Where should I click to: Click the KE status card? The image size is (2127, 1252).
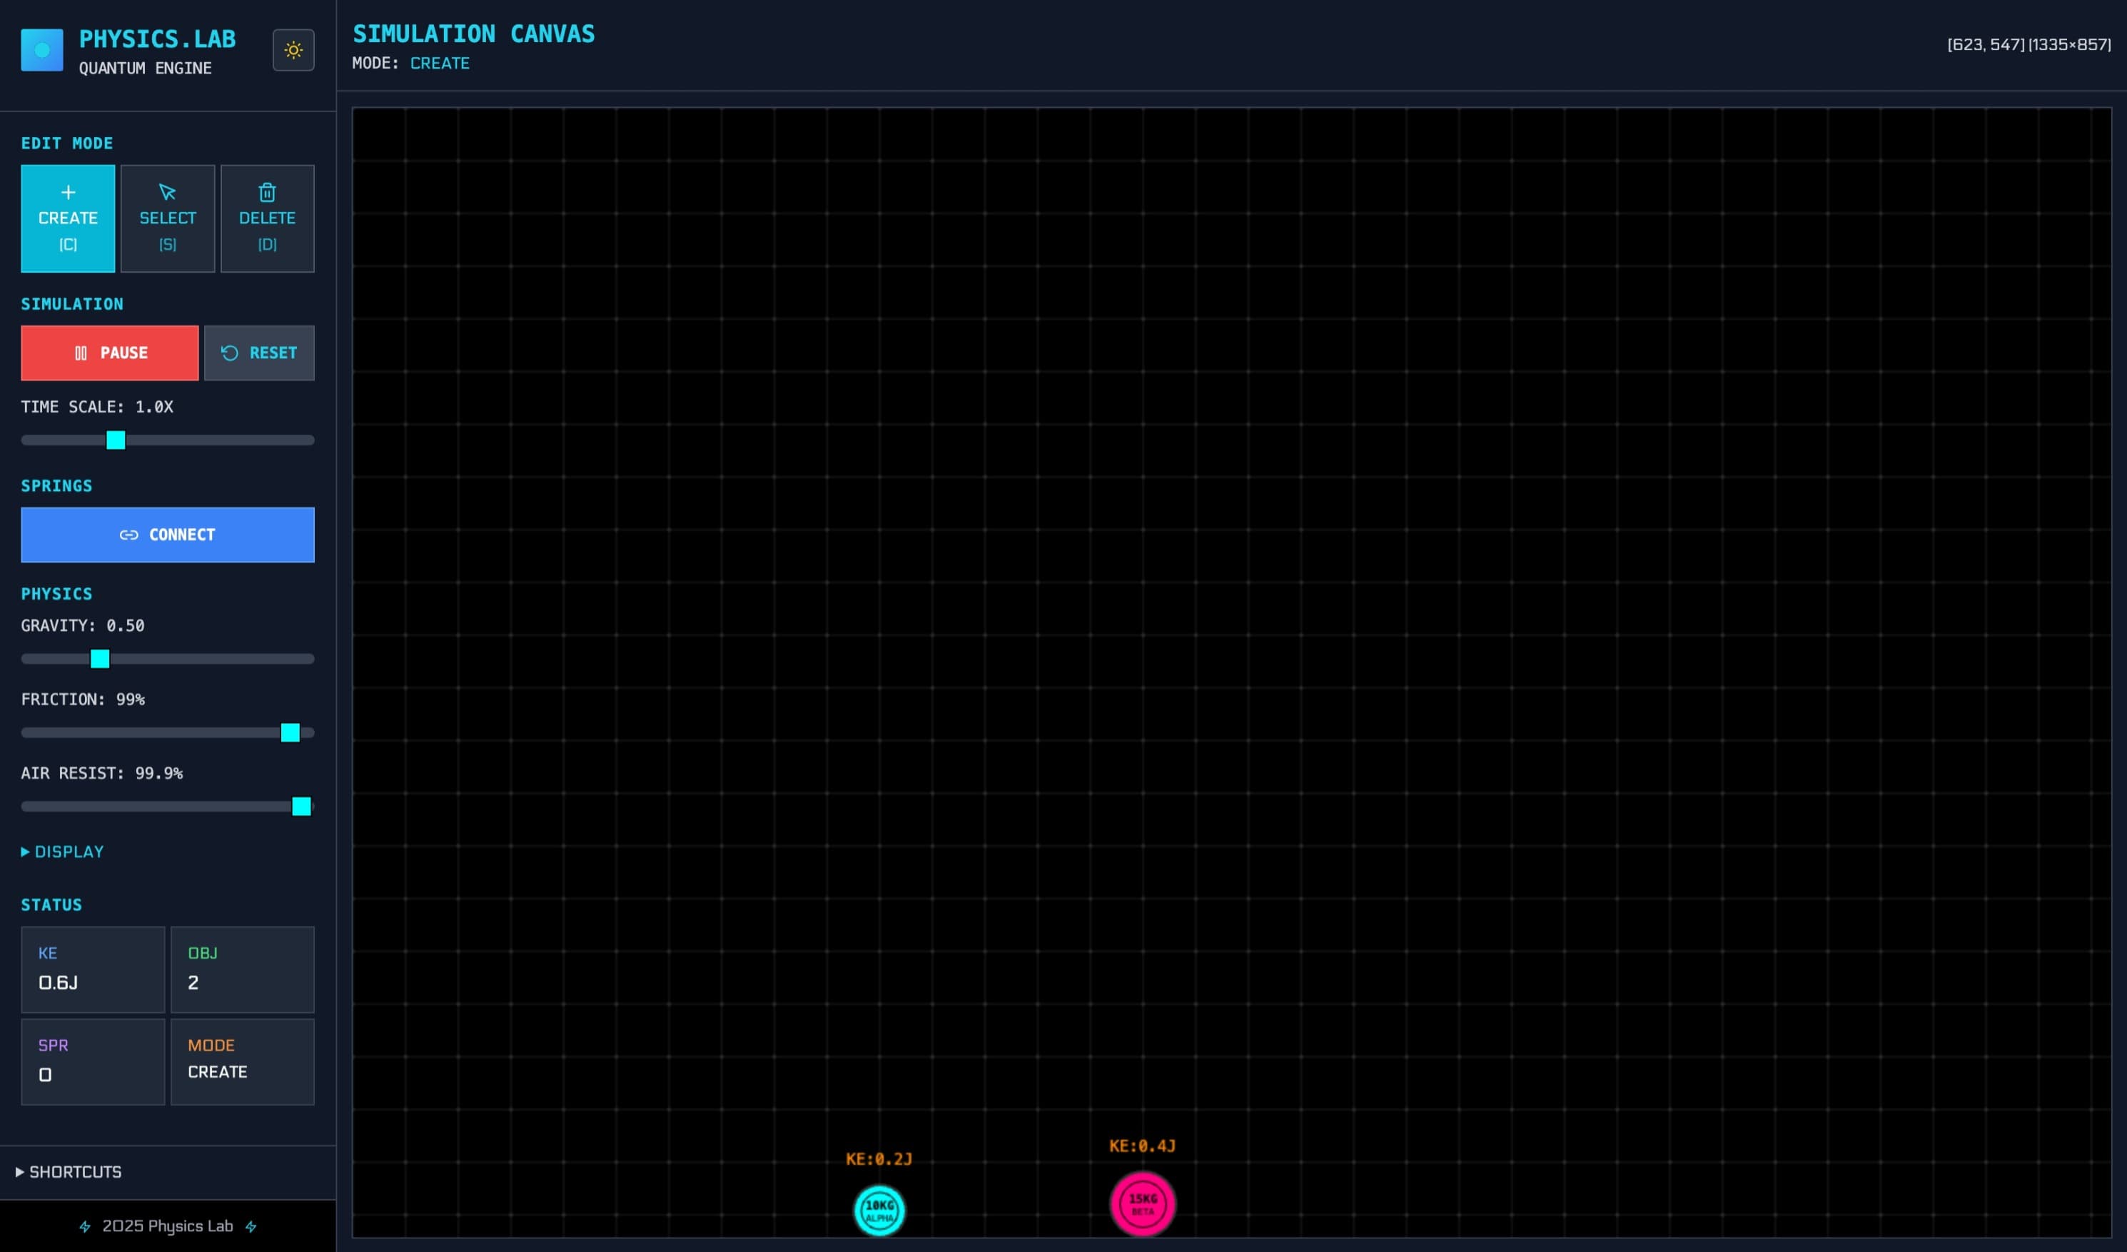[93, 969]
